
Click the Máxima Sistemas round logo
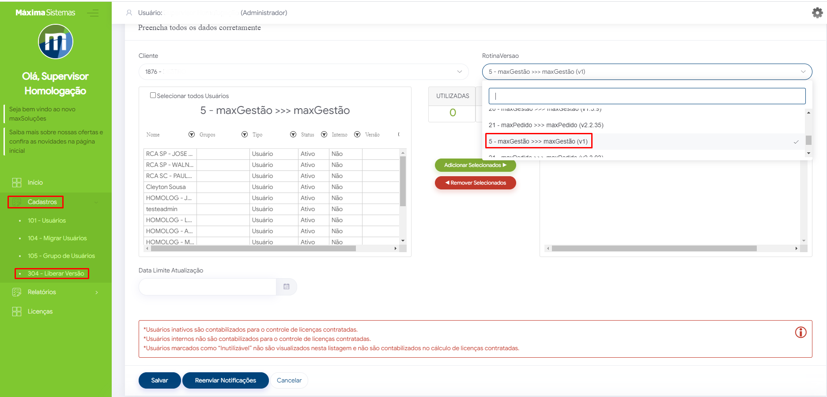point(56,42)
